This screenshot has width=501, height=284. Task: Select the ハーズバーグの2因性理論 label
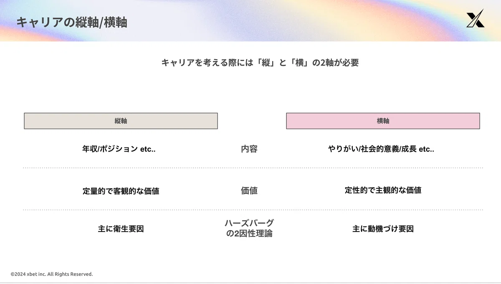(x=249, y=228)
